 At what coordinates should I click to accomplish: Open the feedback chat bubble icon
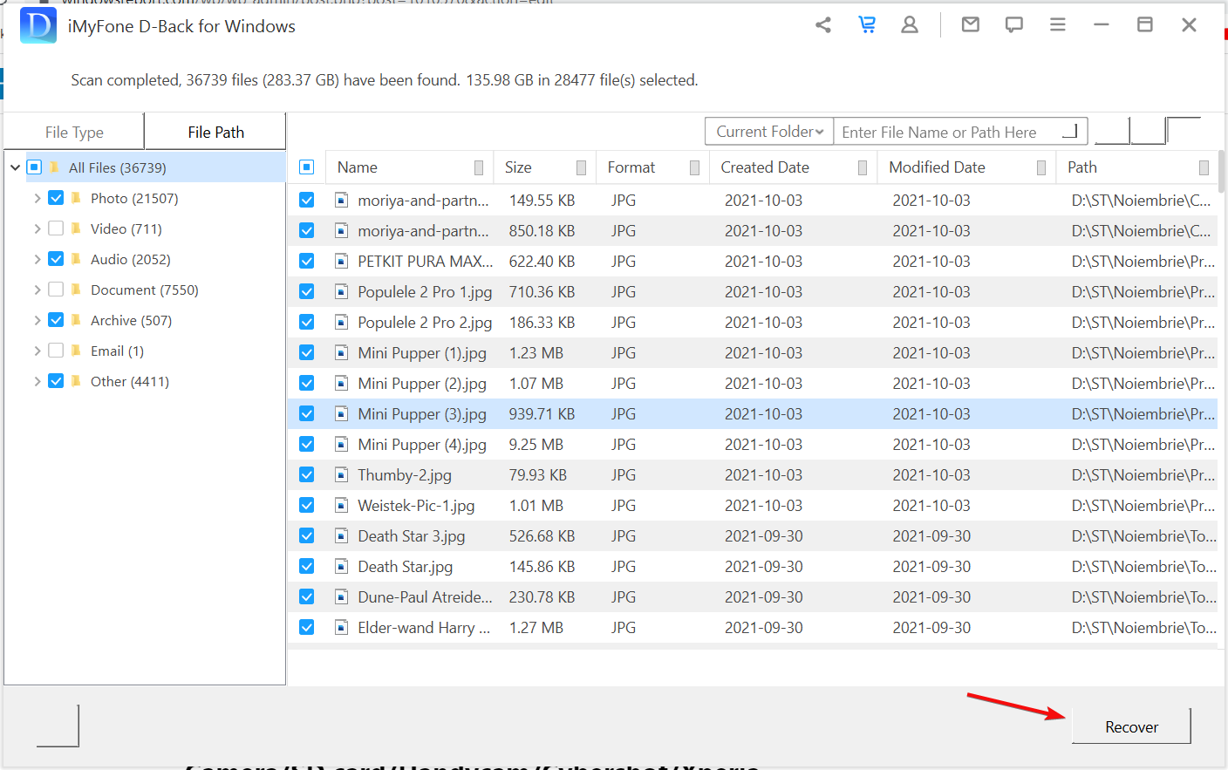[x=1013, y=25]
